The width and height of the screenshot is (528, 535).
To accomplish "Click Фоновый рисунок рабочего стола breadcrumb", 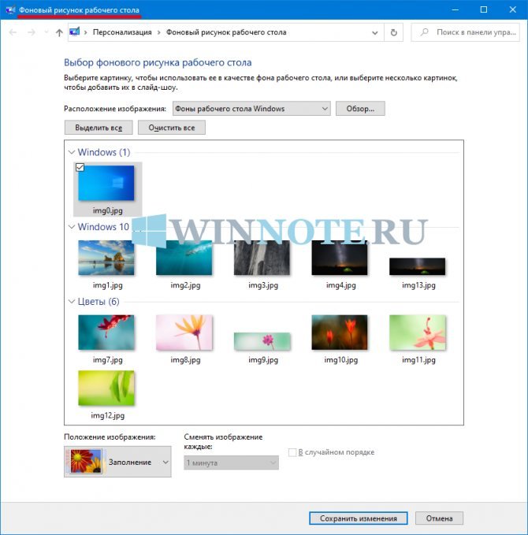I will point(226,32).
